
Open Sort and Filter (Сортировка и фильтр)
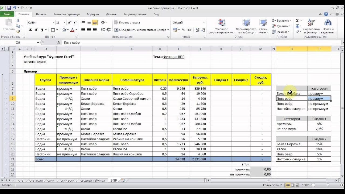[311, 26]
